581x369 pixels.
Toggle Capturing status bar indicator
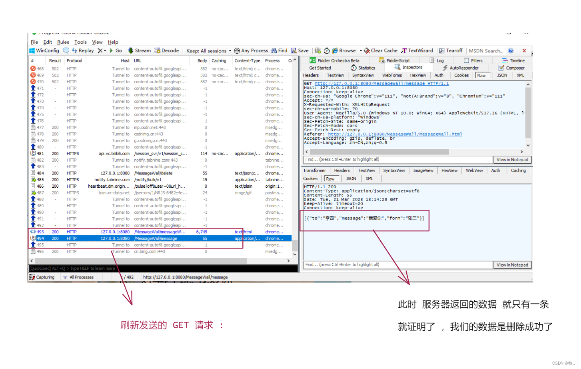pyautogui.click(x=42, y=277)
